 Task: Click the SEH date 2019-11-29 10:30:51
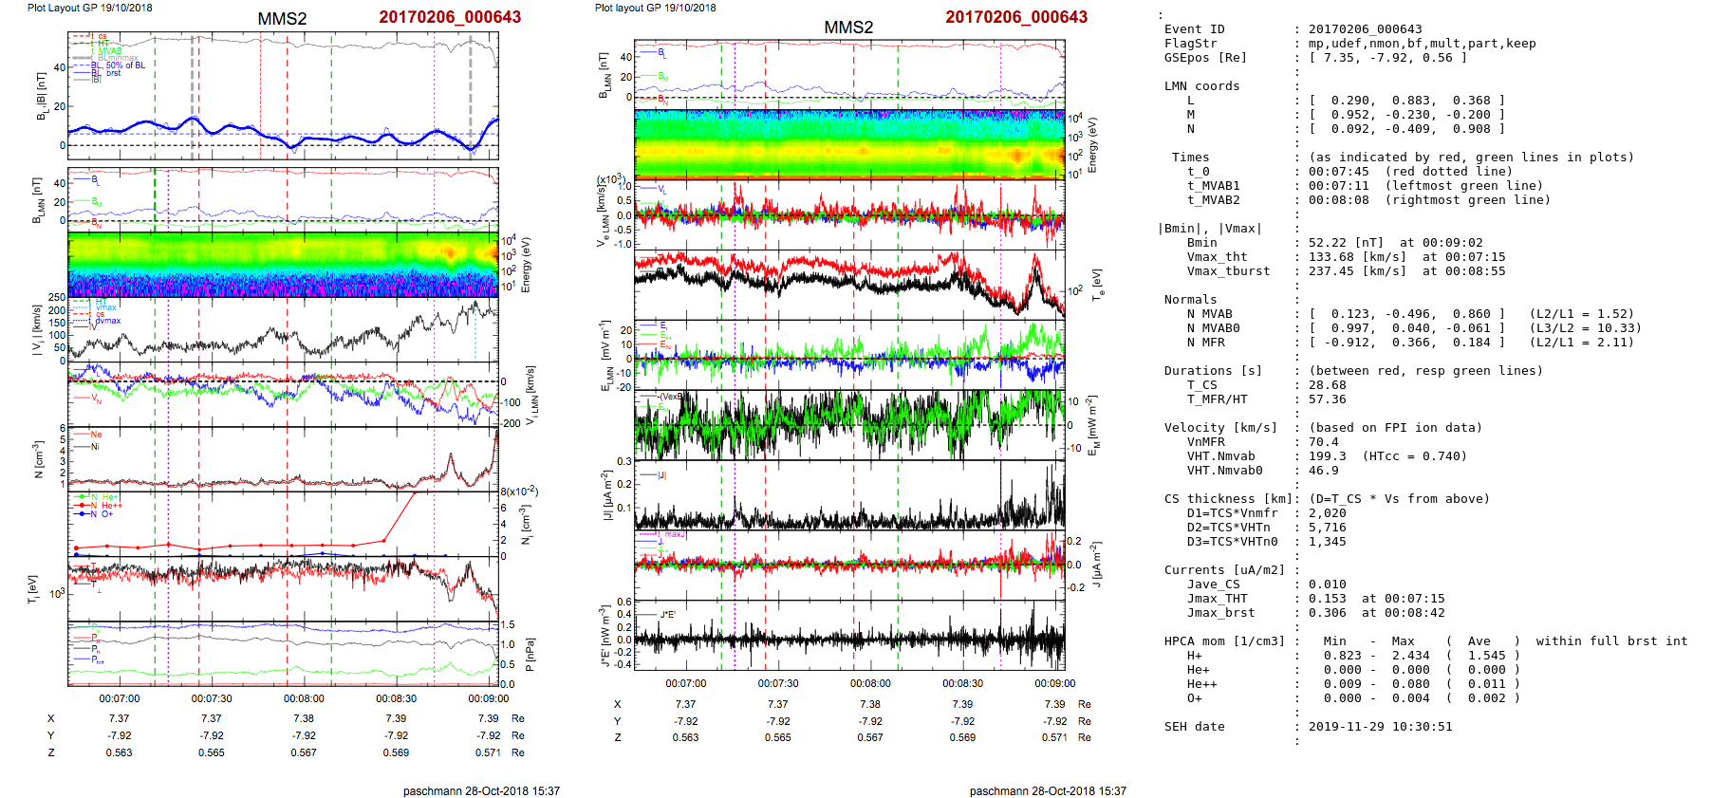(x=1380, y=727)
